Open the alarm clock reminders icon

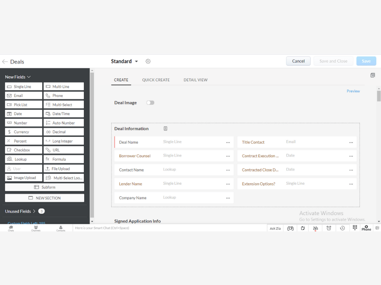(x=329, y=228)
